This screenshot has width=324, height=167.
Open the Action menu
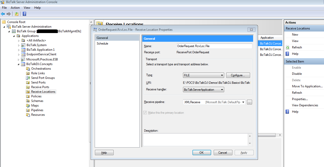coord(15,7)
